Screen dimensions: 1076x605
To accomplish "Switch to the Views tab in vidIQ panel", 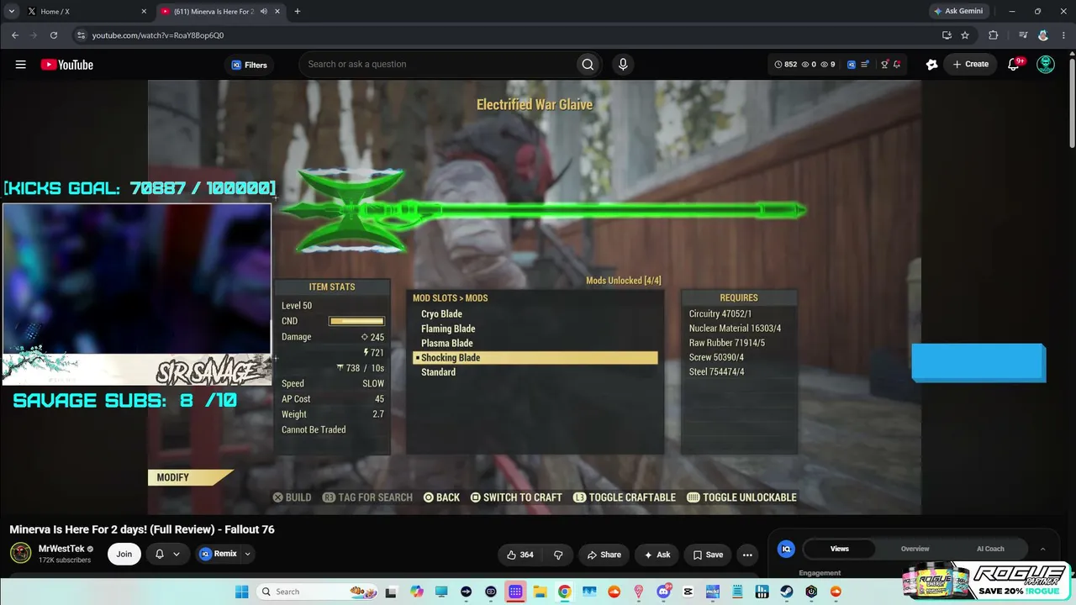I will pos(840,549).
